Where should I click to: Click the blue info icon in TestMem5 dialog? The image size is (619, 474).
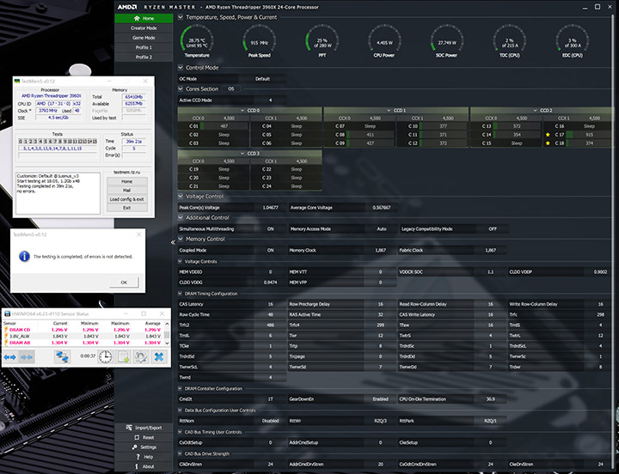click(24, 257)
